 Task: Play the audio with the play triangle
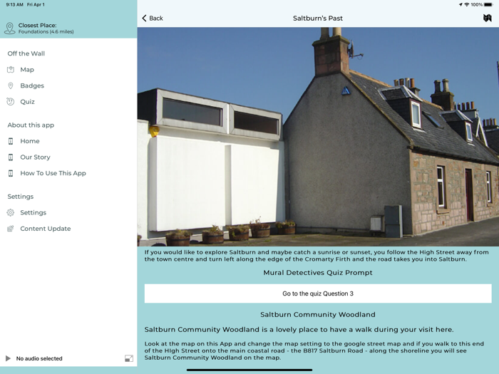pyautogui.click(x=8, y=358)
